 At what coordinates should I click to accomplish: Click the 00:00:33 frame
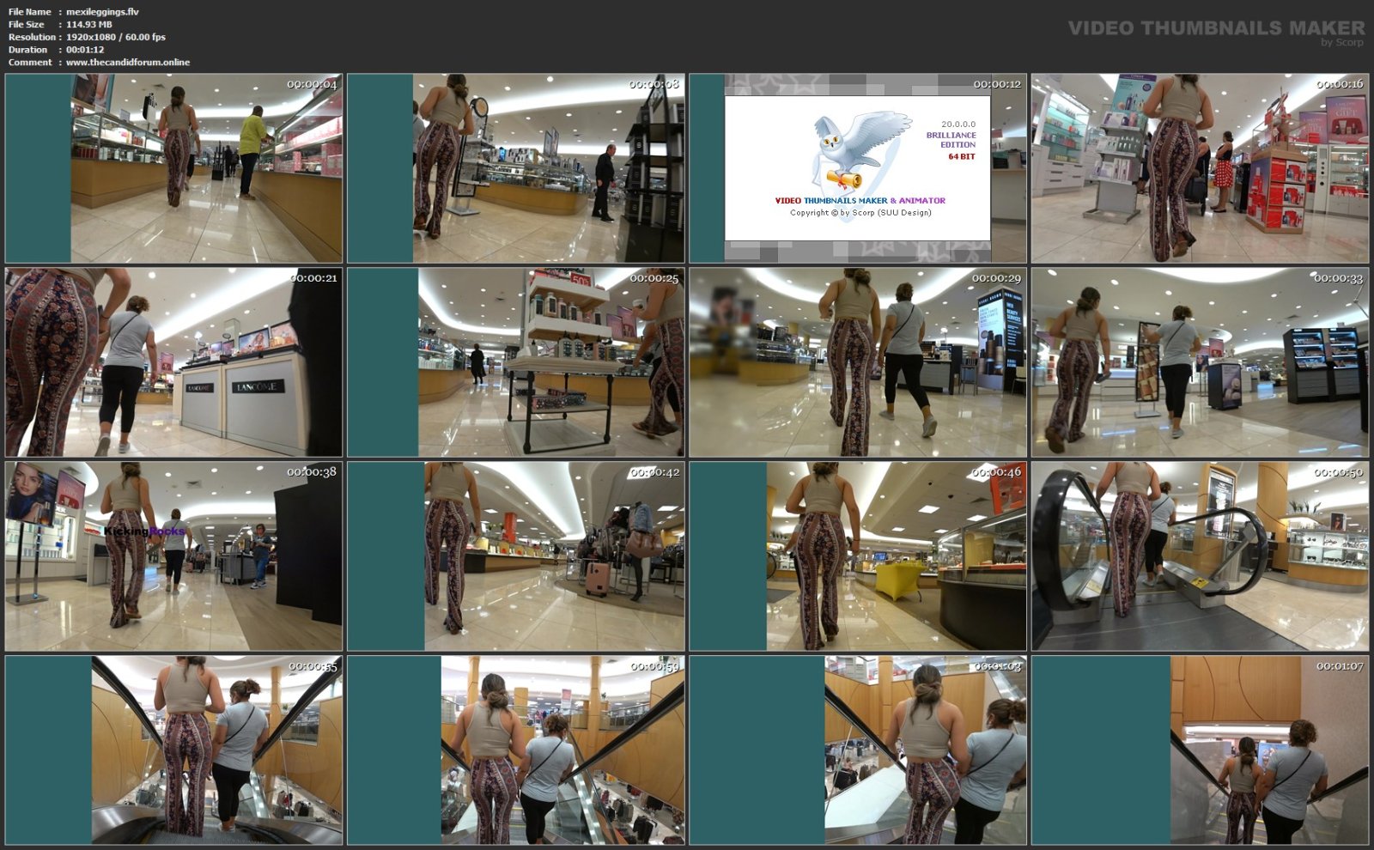pyautogui.click(x=1200, y=362)
